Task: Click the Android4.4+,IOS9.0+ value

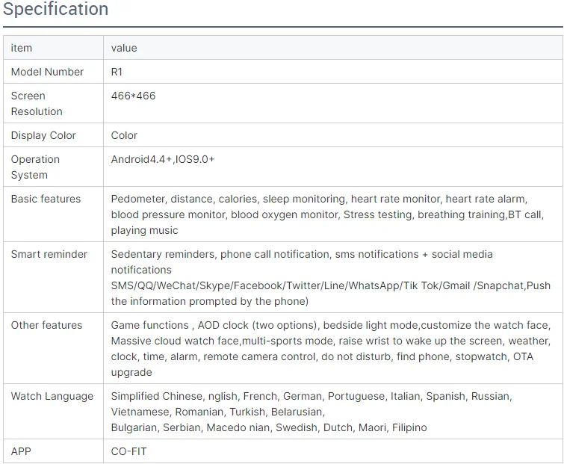Action: click(x=163, y=159)
